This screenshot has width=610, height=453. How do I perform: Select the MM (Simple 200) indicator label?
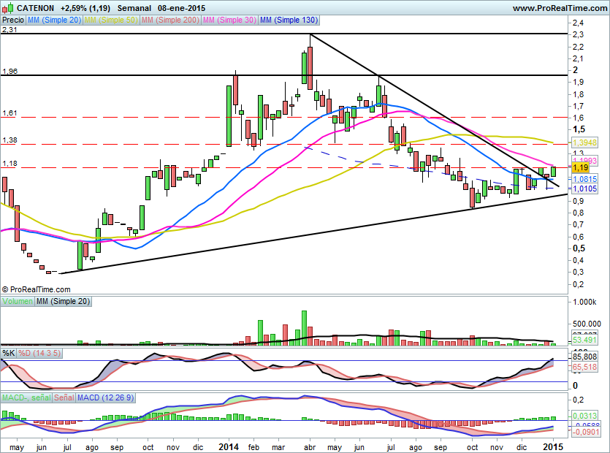coord(169,20)
